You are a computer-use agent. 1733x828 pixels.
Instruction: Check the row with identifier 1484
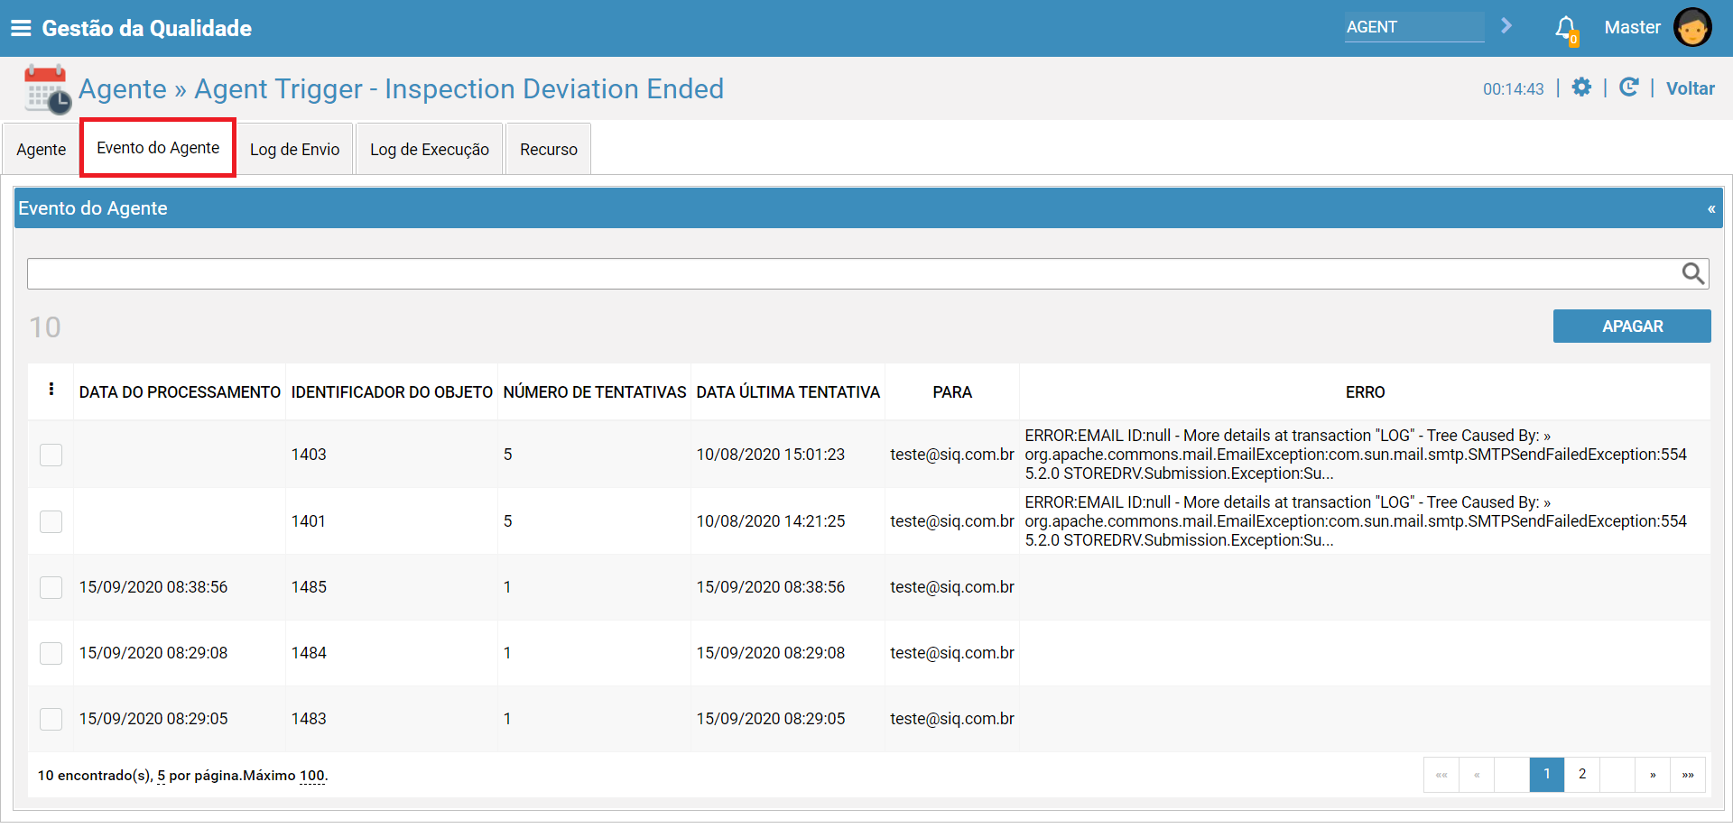point(51,653)
